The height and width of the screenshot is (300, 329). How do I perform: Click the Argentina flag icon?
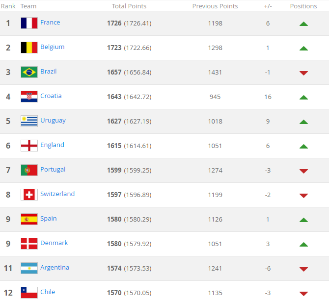[29, 268]
